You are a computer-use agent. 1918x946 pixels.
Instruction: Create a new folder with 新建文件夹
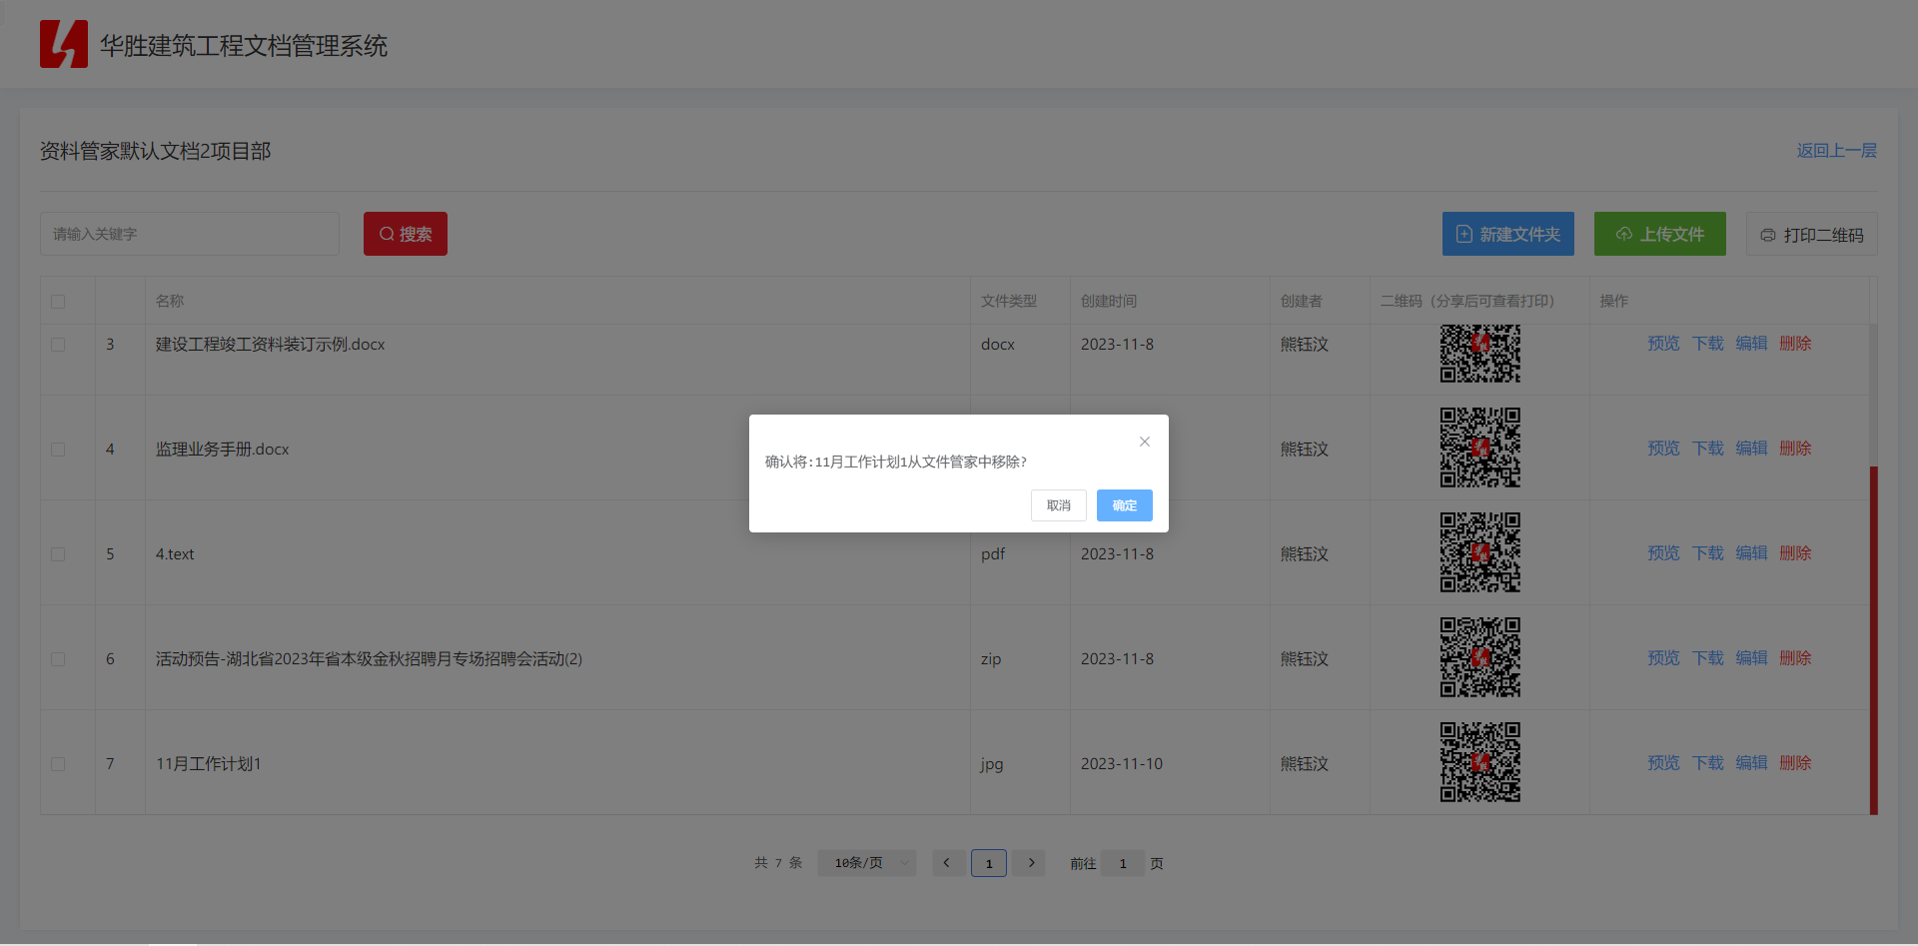coord(1508,234)
